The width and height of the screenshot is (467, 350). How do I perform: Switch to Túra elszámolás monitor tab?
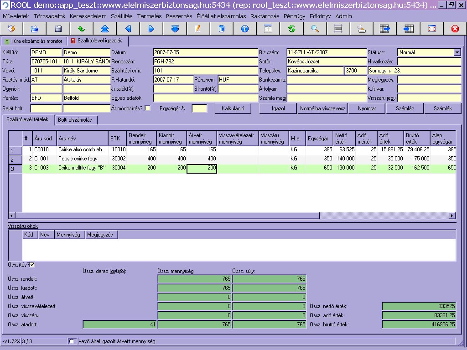point(34,41)
